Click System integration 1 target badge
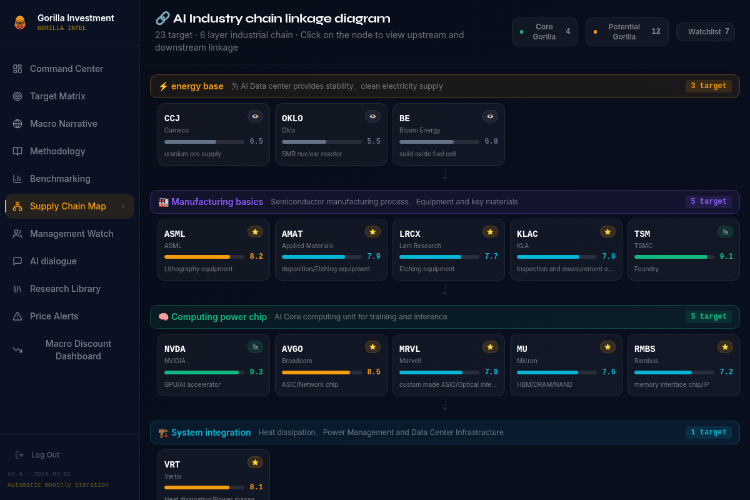Image resolution: width=750 pixels, height=500 pixels. pyautogui.click(x=709, y=432)
